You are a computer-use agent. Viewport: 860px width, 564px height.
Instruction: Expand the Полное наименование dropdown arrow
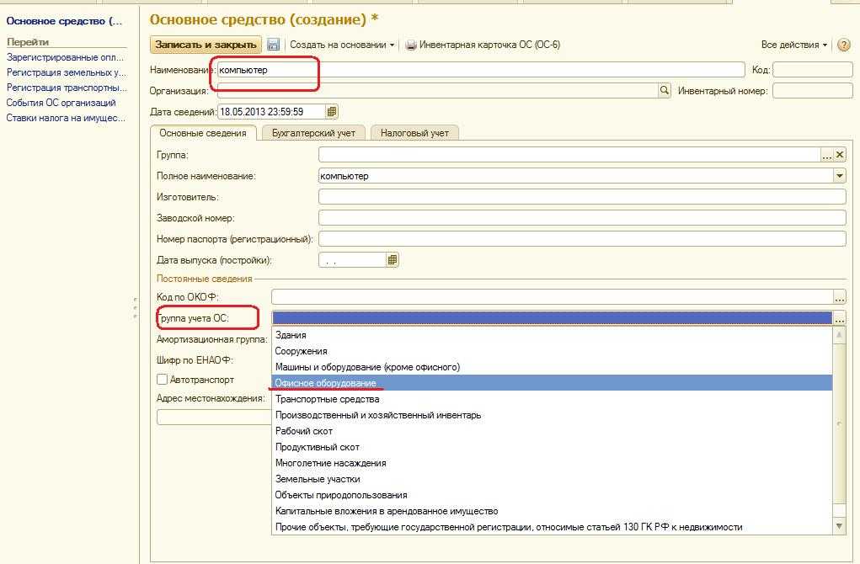click(x=839, y=176)
